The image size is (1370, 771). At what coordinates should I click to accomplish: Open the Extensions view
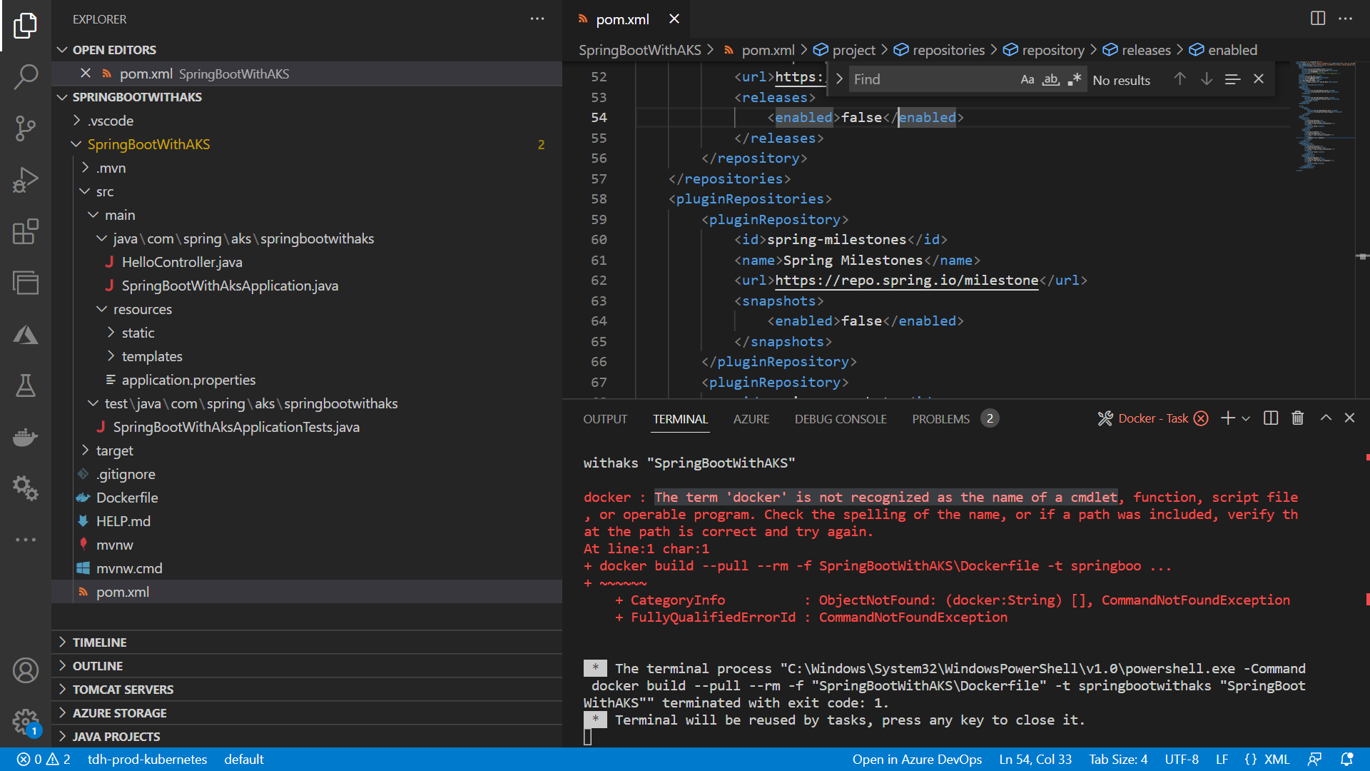(26, 232)
